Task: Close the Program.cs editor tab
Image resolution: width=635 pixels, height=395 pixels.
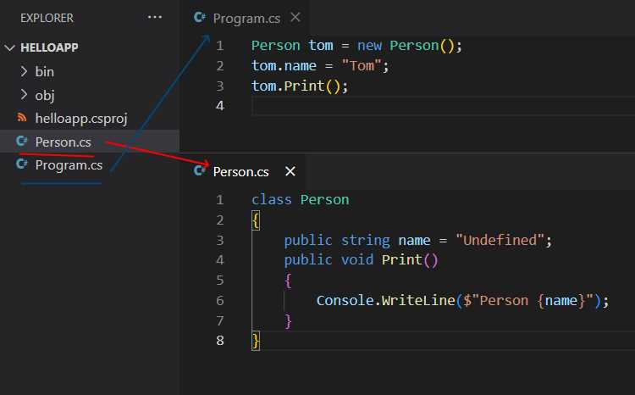Action: click(295, 18)
